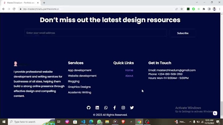Open the Home quick link
Viewport: 223px width, 125px height.
[x=129, y=70]
